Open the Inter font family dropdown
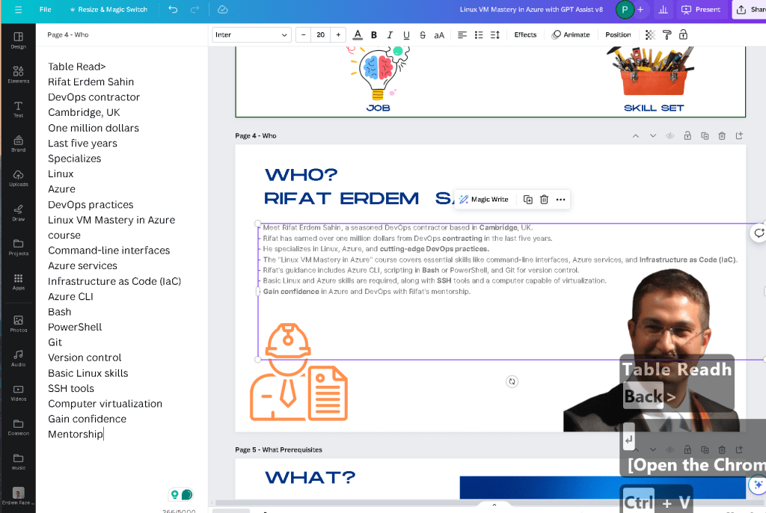 coord(251,34)
